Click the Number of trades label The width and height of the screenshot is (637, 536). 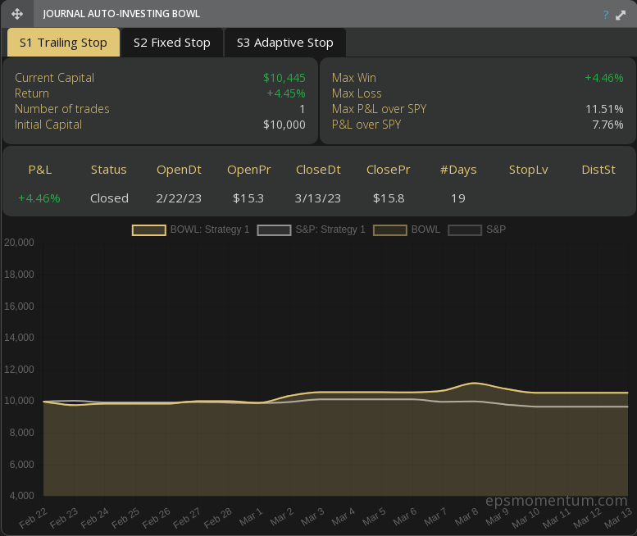[x=62, y=109]
